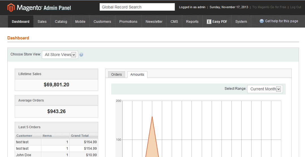Screen dimensions: 305x157
Task: Focus the Global Record Search field
Action: coord(137,7)
